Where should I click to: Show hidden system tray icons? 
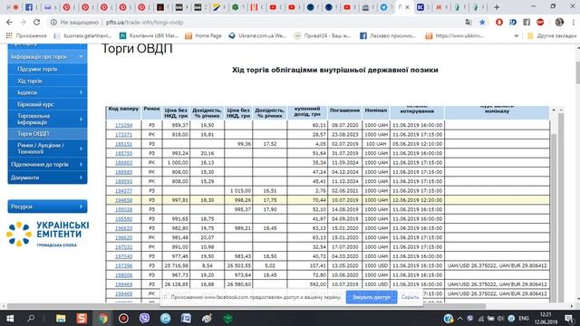459,318
